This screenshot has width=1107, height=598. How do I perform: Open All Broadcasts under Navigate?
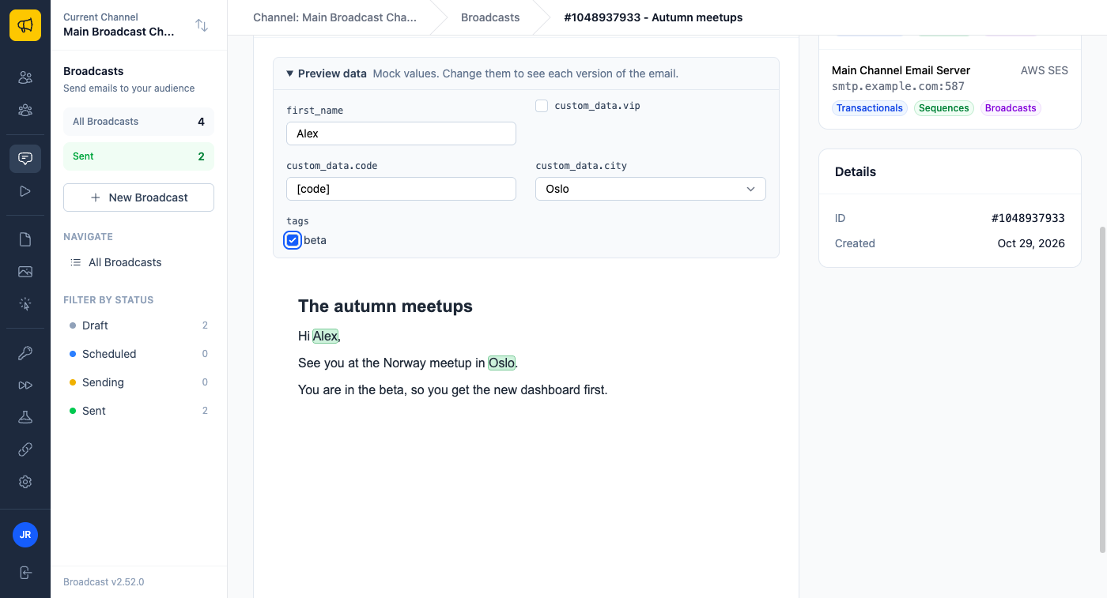138,262
